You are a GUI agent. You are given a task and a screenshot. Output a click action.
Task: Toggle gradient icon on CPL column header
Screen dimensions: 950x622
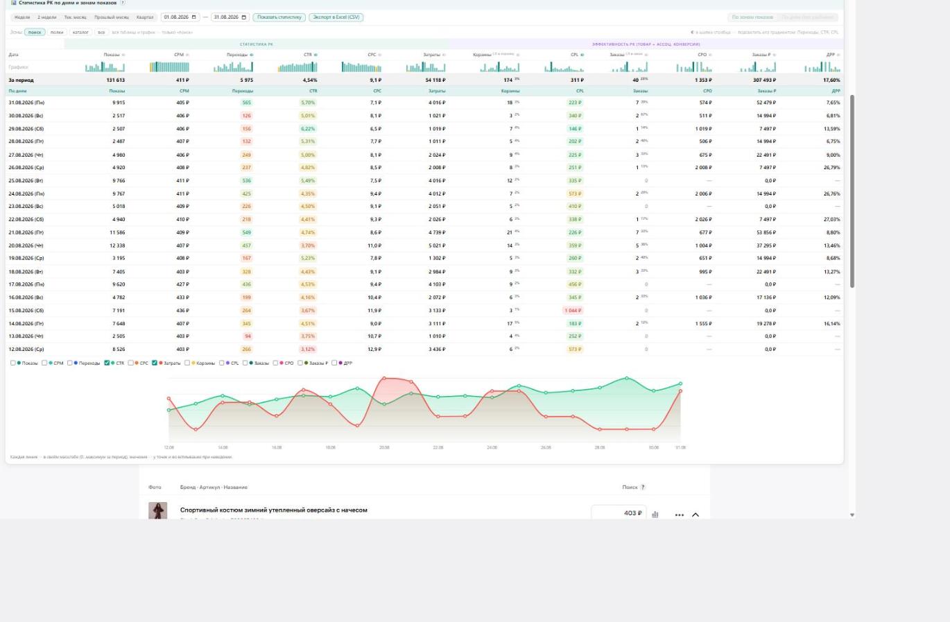click(x=582, y=55)
